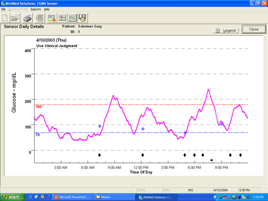Image resolution: width=268 pixels, height=201 pixels.
Task: Click the Close button beside Legend
Action: coord(254,29)
